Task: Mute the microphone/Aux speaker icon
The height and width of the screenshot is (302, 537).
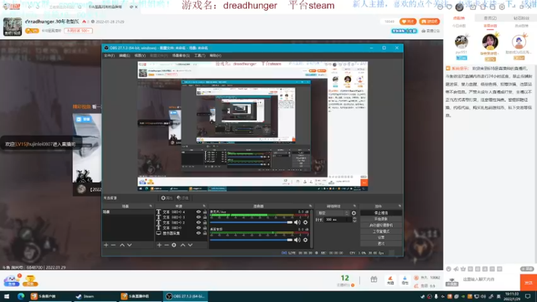Action: coord(297,223)
